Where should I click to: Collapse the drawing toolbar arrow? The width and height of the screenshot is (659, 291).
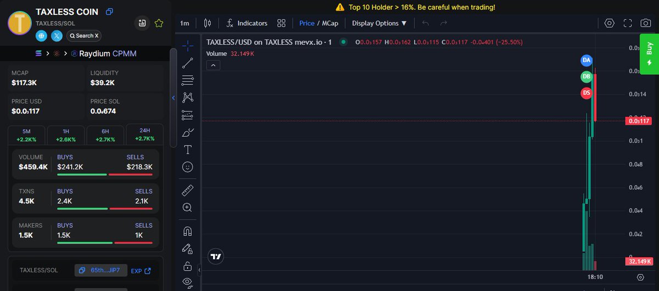coord(199,270)
